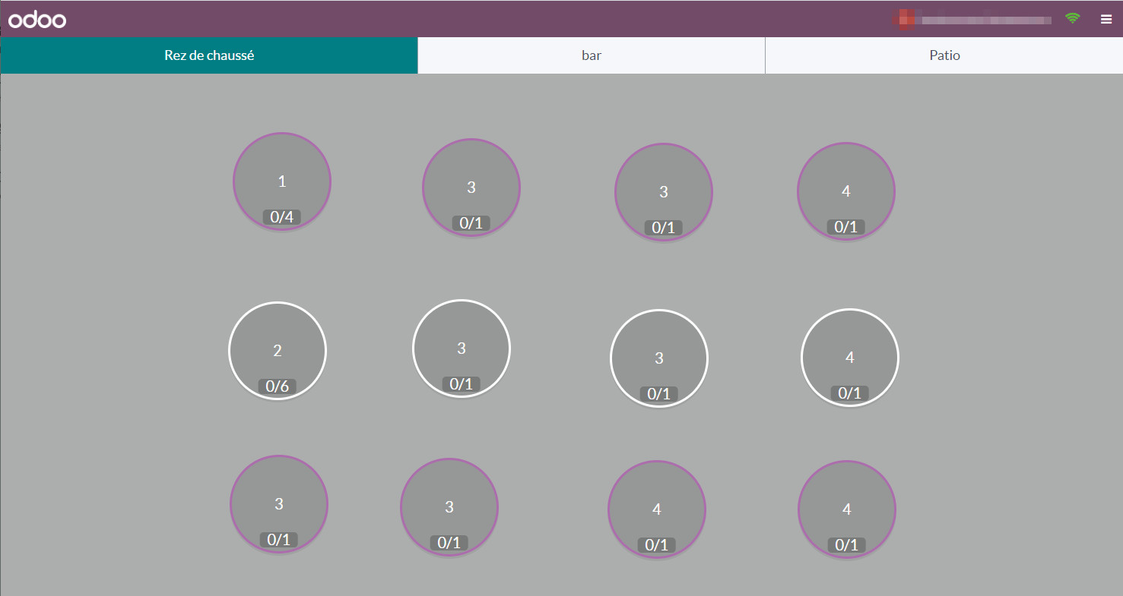Screen dimensions: 1123x596
Task: Open table 1 with 0/4 seats
Action: 282,181
